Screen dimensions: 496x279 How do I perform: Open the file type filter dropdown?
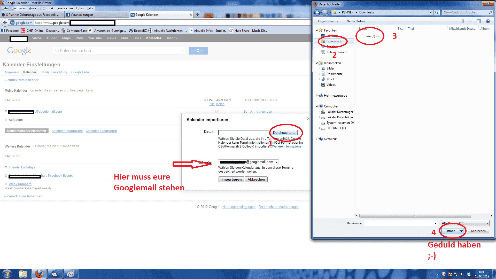click(465, 223)
